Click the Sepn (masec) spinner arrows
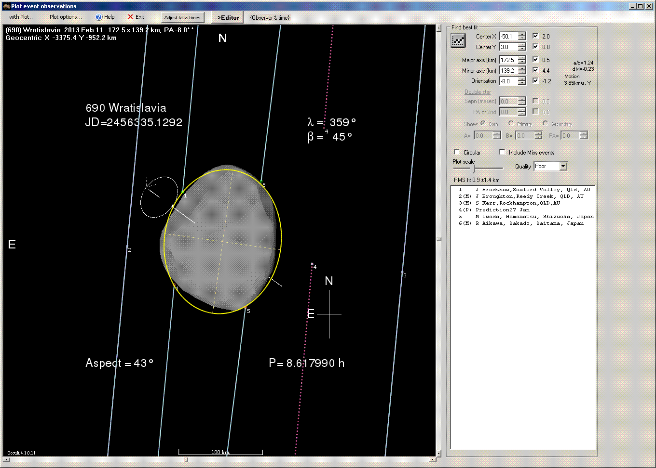The height and width of the screenshot is (468, 656). [521, 101]
